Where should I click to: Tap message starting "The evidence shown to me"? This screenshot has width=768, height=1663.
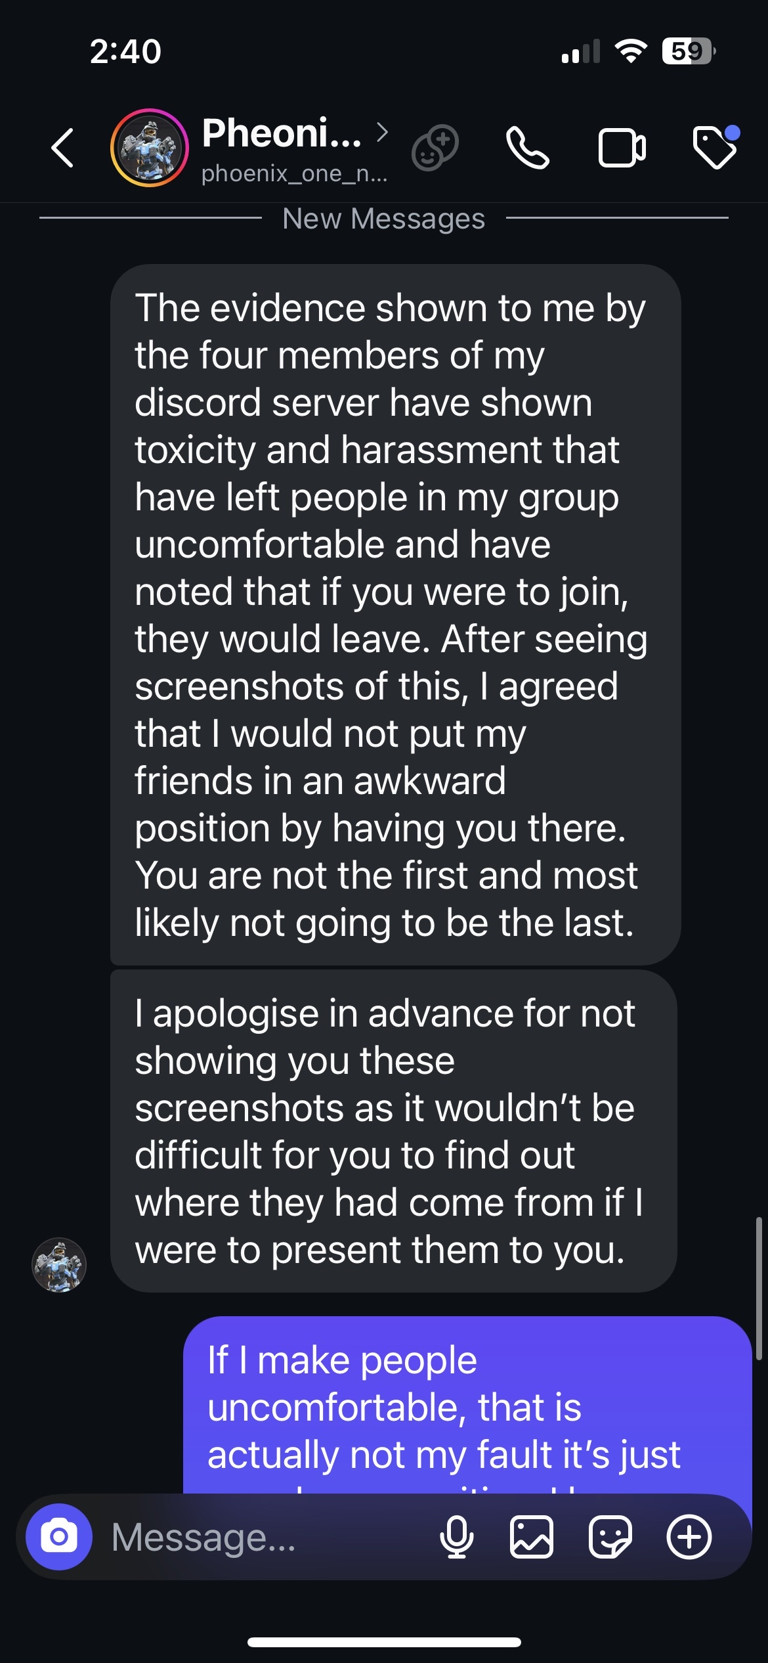tap(395, 615)
